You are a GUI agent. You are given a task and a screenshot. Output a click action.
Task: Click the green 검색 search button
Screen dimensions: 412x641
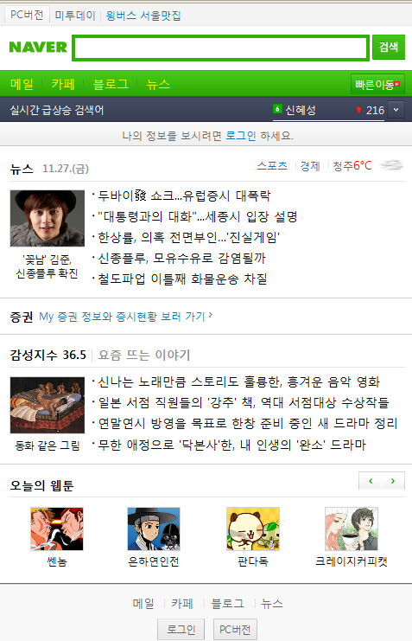tap(389, 47)
